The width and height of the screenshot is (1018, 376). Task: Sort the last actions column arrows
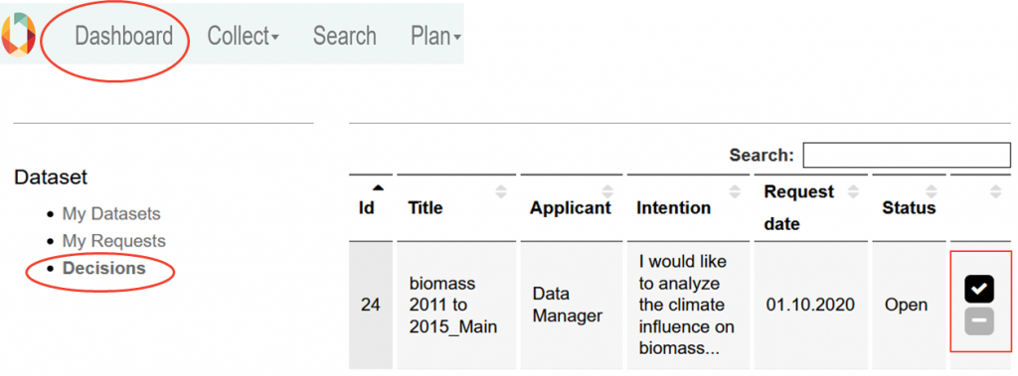(996, 191)
